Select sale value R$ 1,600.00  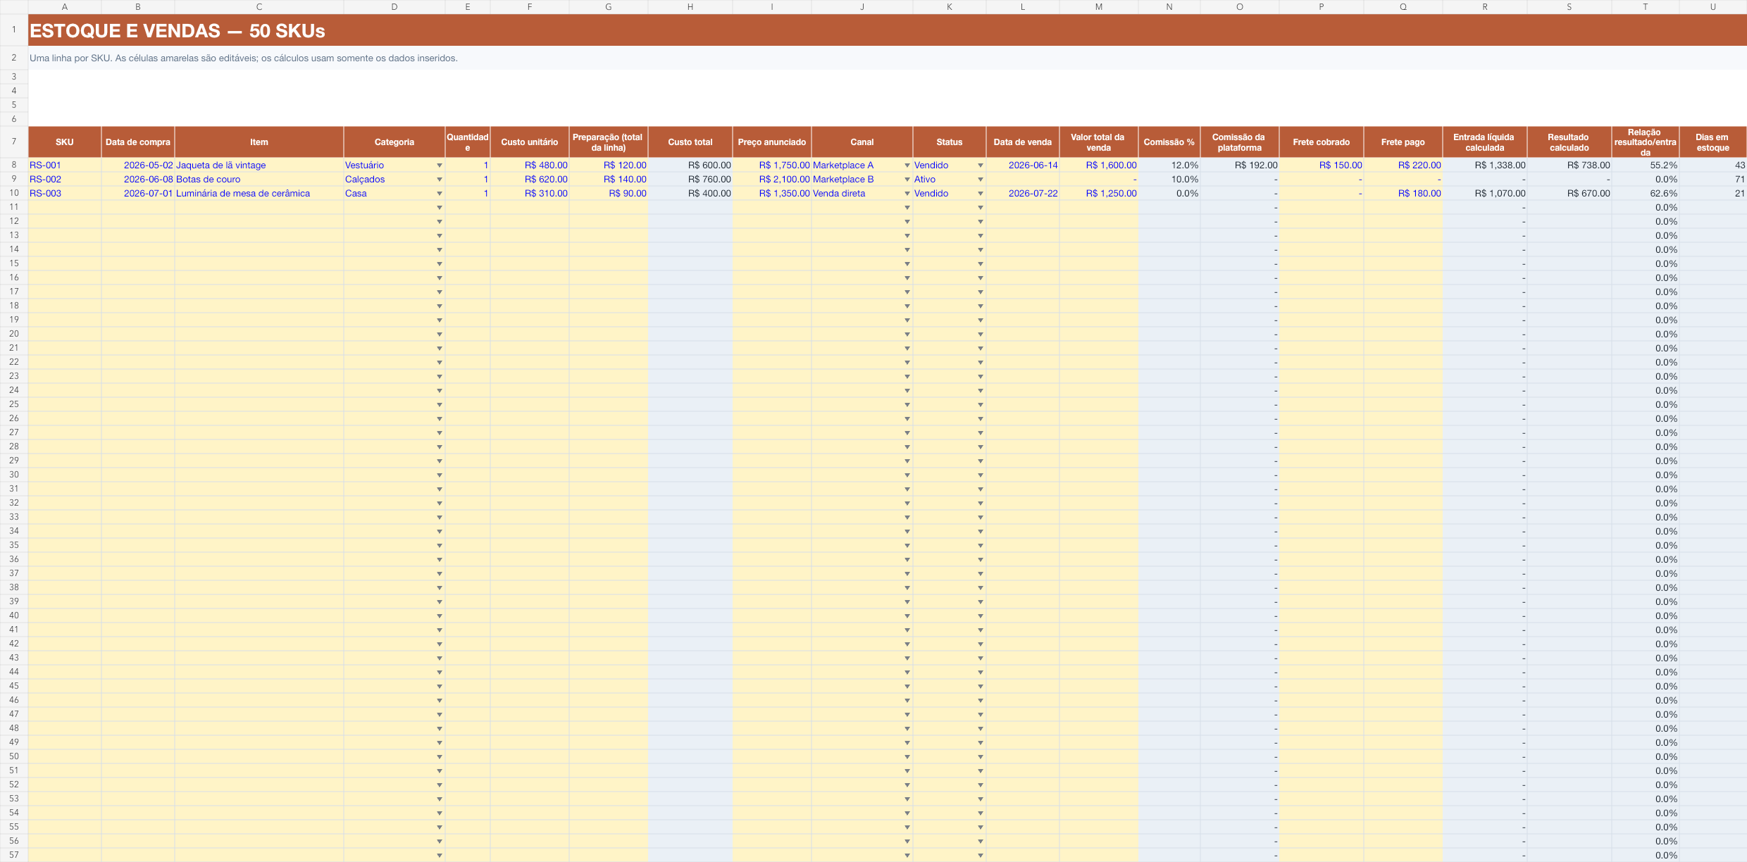pyautogui.click(x=1099, y=165)
